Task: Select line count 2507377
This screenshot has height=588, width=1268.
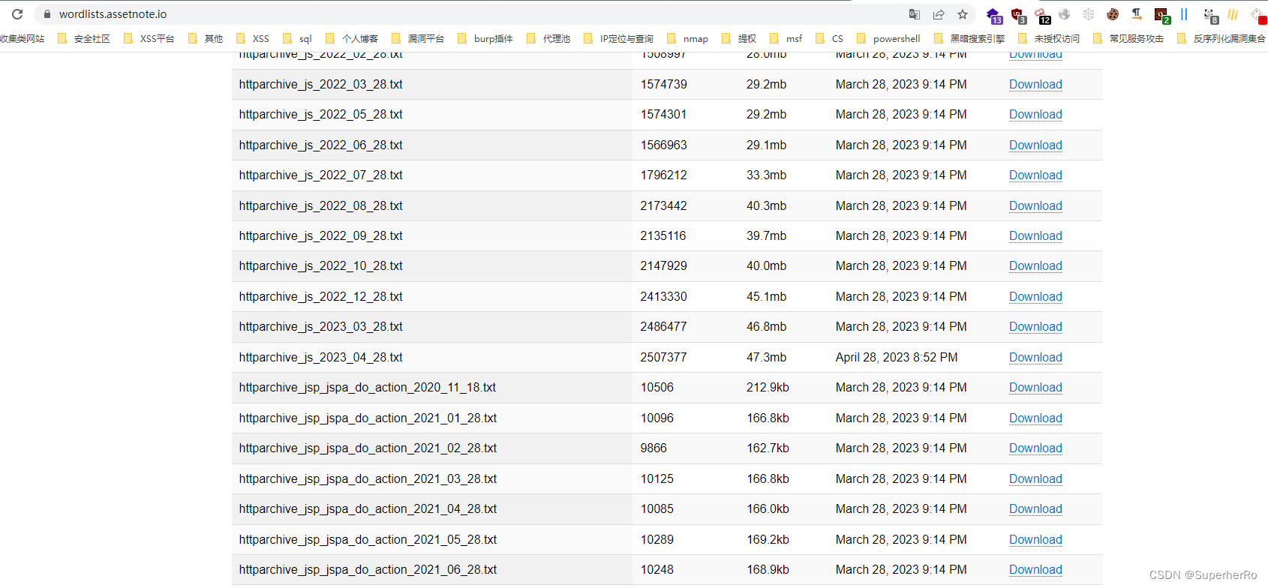Action: click(x=663, y=358)
